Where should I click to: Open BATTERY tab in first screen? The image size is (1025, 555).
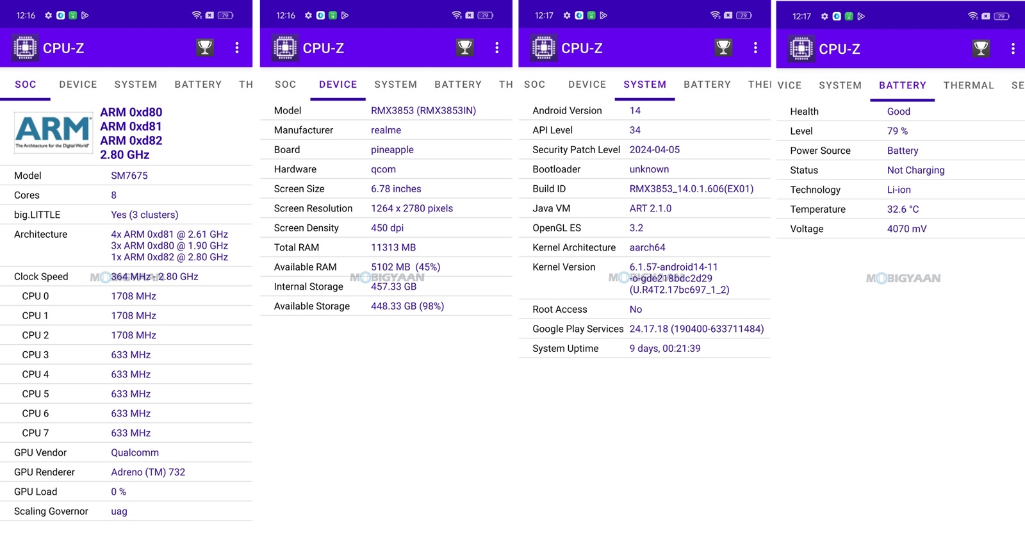[x=198, y=85]
